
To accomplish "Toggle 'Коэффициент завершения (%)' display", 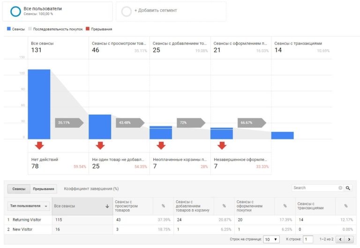I will click(x=91, y=189).
